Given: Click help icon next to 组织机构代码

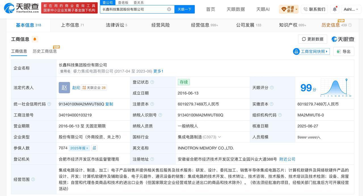Looking at the screenshot, I should coord(280,115).
